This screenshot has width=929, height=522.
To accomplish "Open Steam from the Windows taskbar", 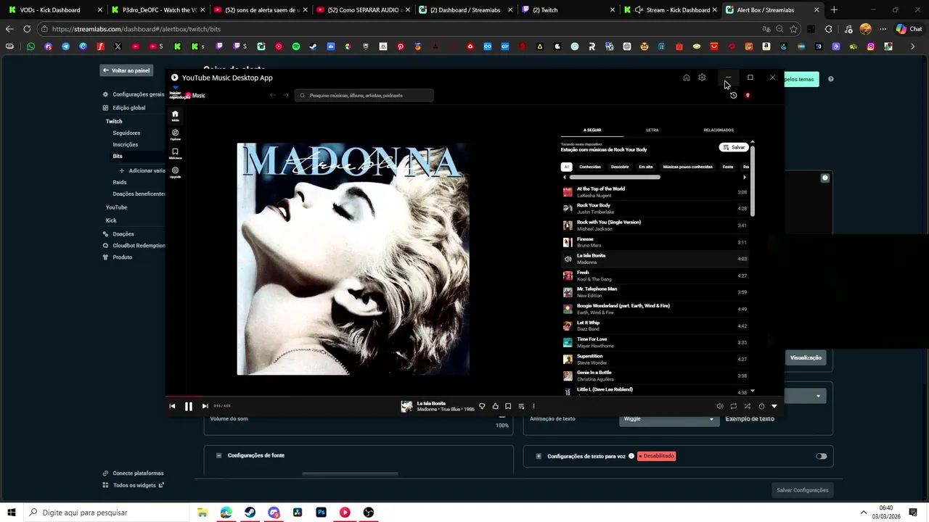I will (x=250, y=513).
